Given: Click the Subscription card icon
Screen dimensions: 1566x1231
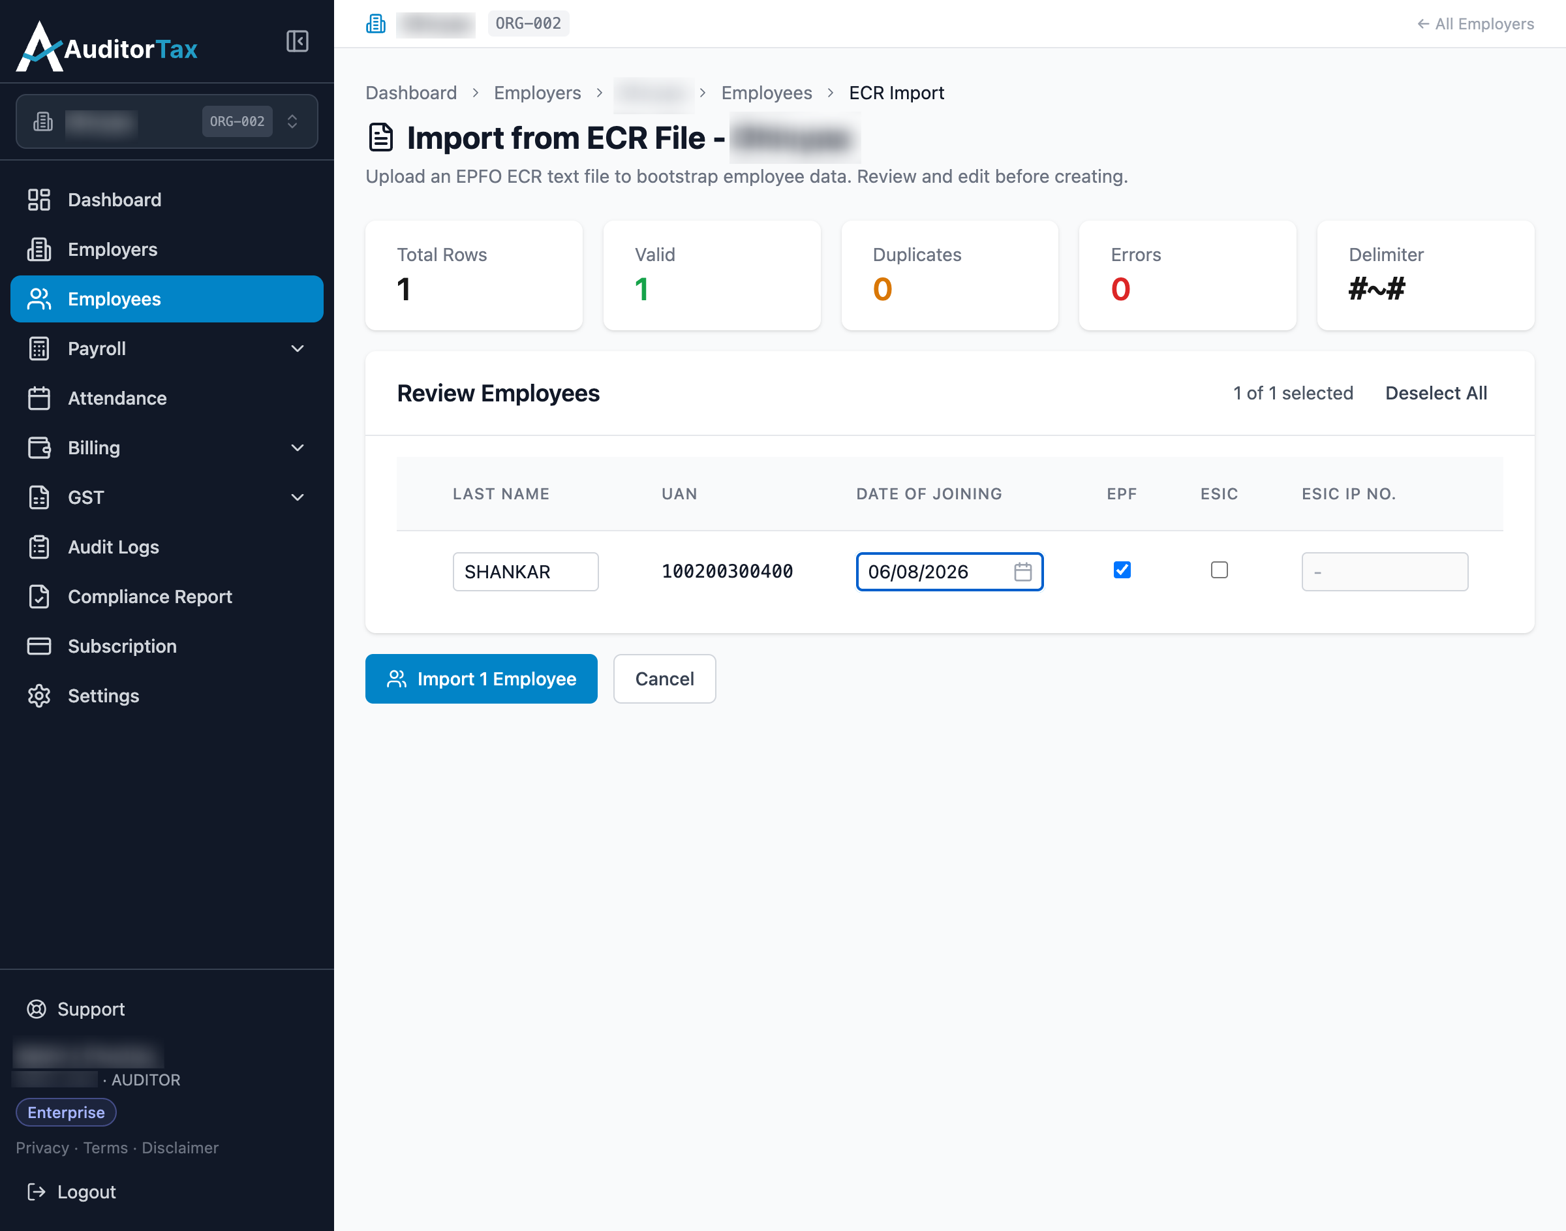Looking at the screenshot, I should pos(39,646).
